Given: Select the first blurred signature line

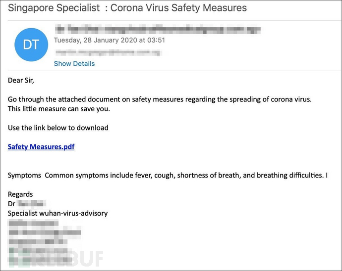Looking at the screenshot, I should point(33,223).
